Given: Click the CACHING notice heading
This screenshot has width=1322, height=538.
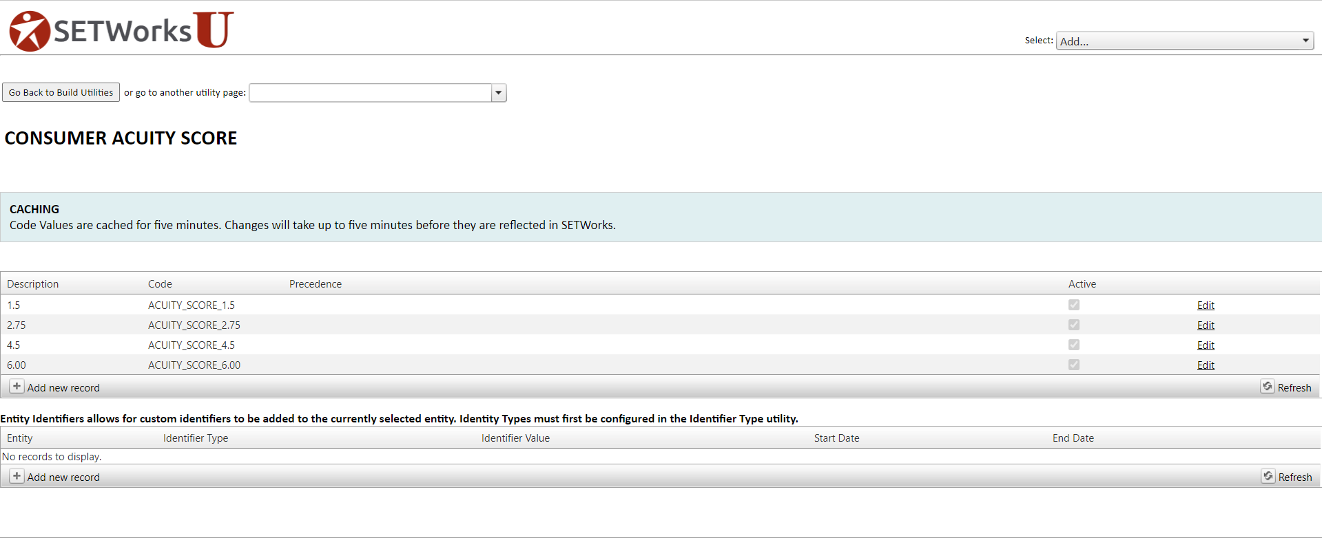Looking at the screenshot, I should click(34, 209).
